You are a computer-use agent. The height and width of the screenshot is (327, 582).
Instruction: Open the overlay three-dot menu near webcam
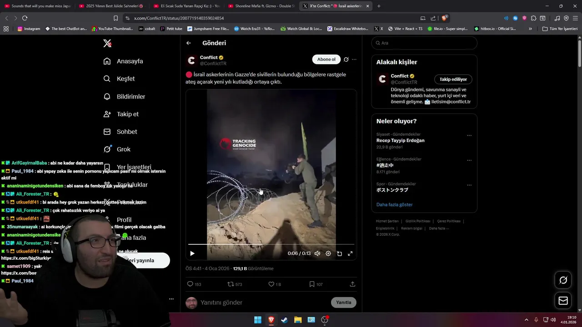point(171,299)
